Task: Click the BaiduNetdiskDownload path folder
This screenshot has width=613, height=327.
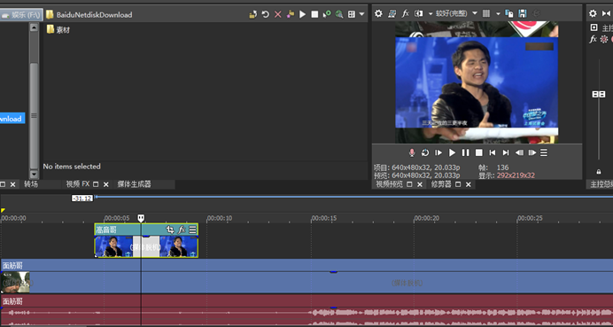Action: point(89,15)
